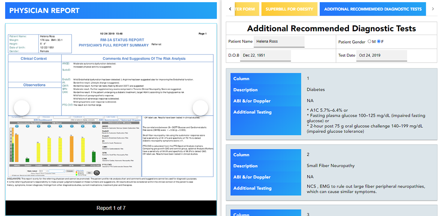Switch to the Superbill for Obesity tab

point(289,9)
